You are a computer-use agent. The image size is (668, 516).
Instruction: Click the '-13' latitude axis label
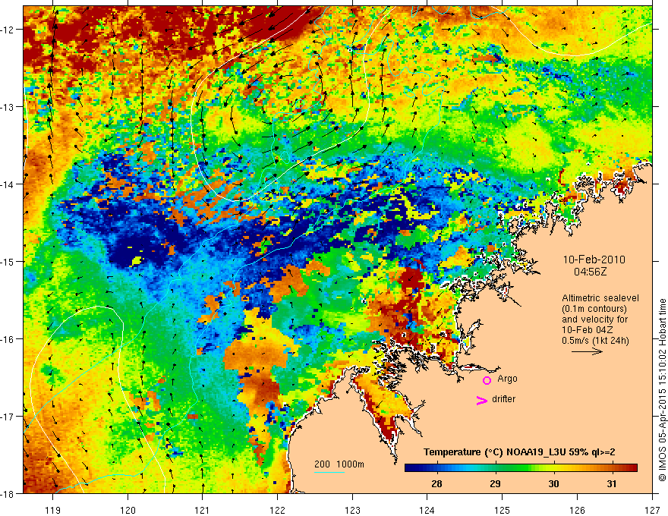coord(8,107)
